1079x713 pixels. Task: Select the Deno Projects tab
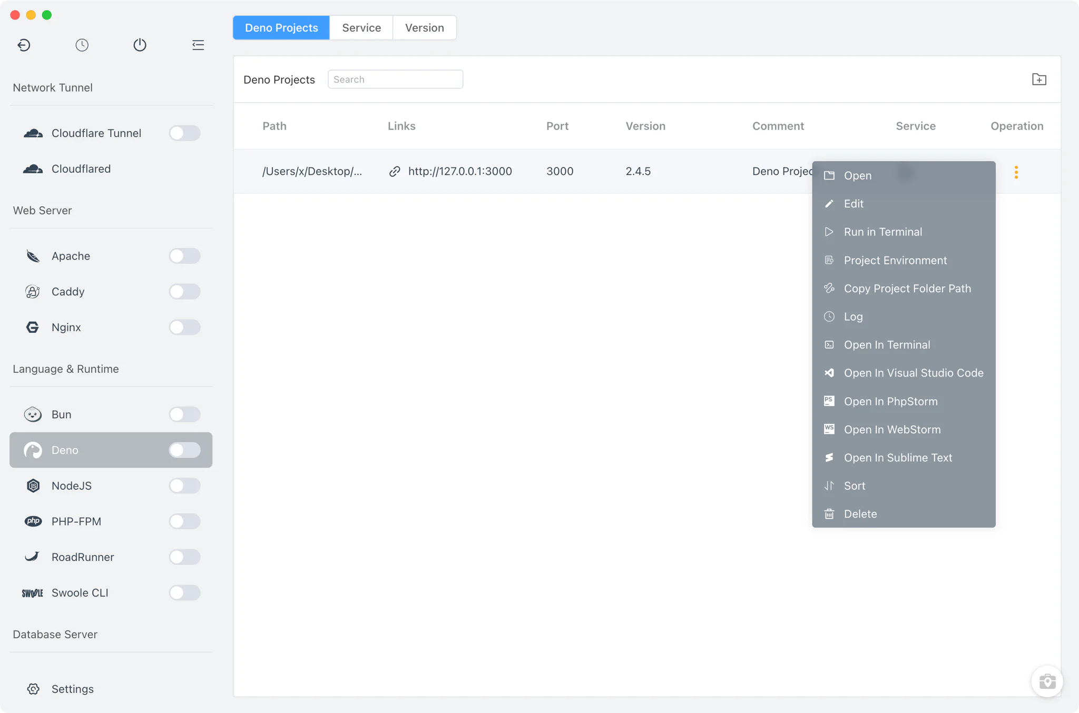click(281, 28)
